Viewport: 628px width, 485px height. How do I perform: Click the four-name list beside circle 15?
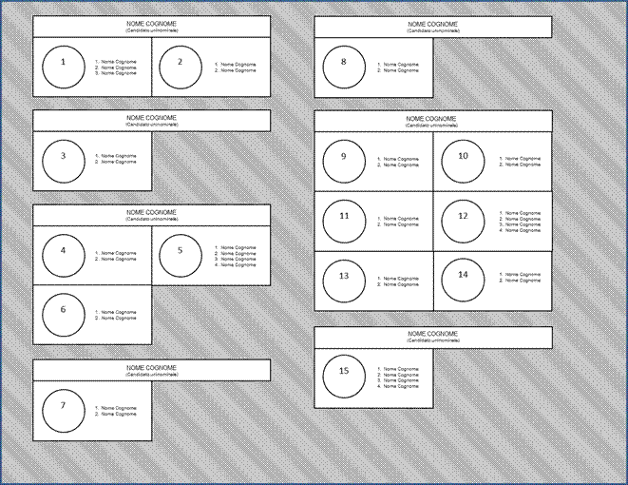[398, 378]
